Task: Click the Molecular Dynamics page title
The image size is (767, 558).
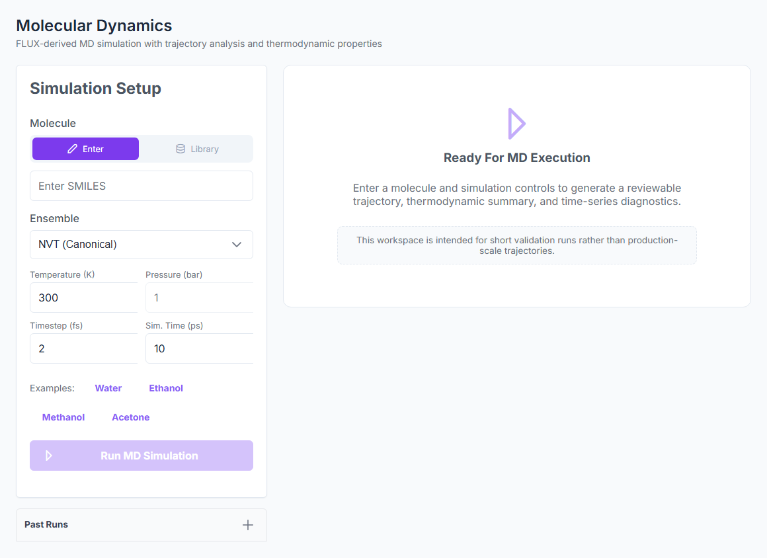Action: click(94, 25)
